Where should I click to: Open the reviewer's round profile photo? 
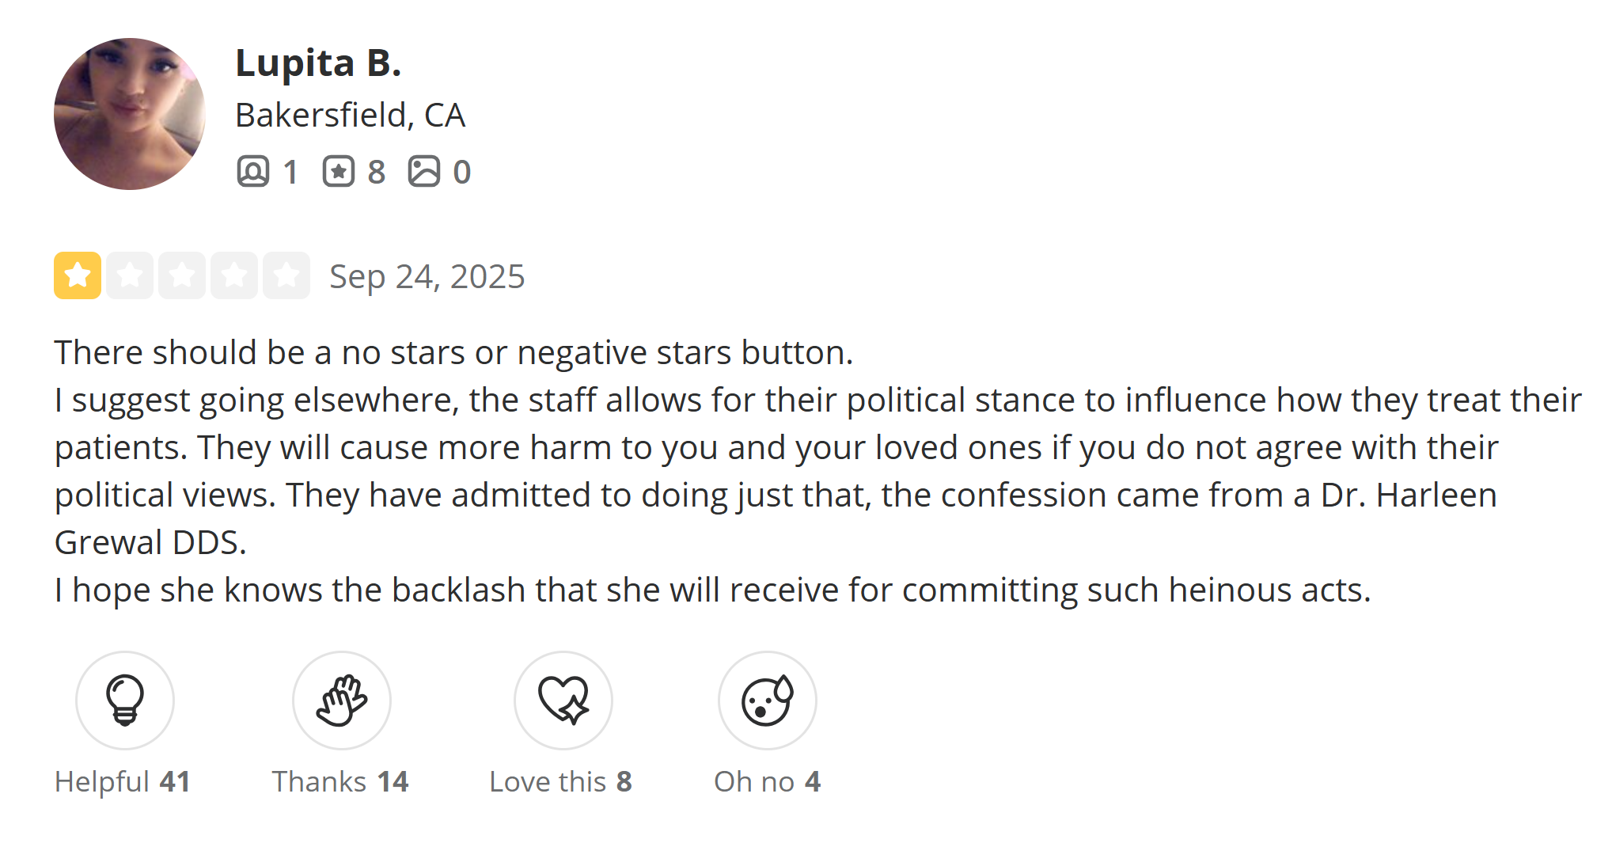pyautogui.click(x=130, y=114)
